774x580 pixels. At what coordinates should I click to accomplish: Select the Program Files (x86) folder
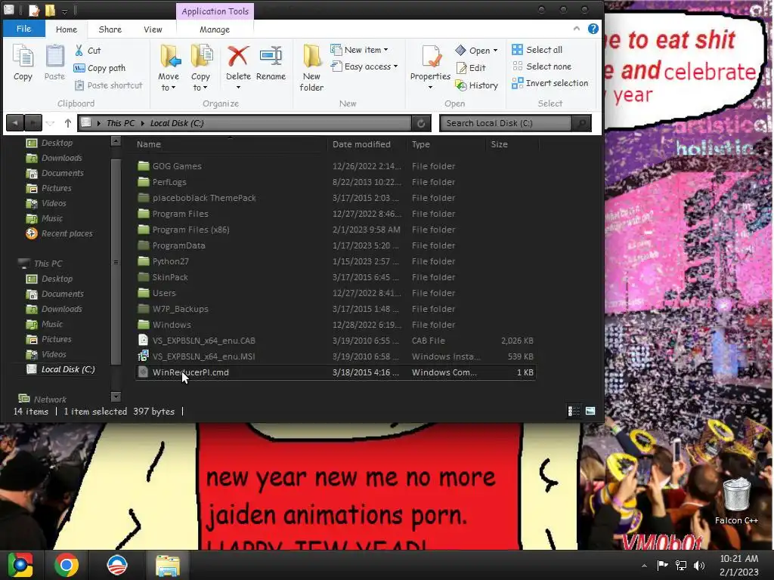335,230
